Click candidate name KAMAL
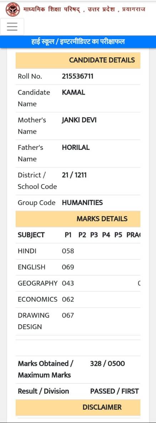 [73, 92]
